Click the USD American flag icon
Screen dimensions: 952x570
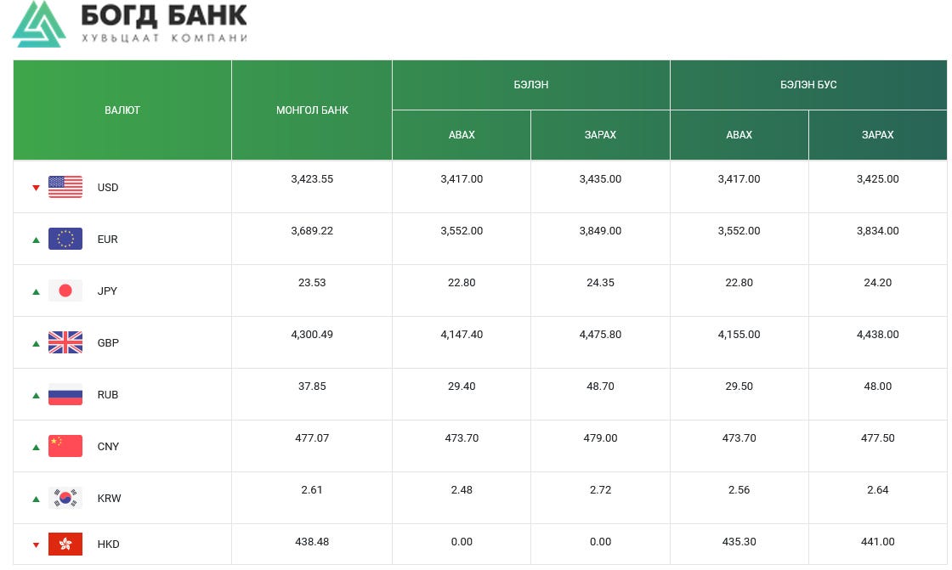coord(65,187)
